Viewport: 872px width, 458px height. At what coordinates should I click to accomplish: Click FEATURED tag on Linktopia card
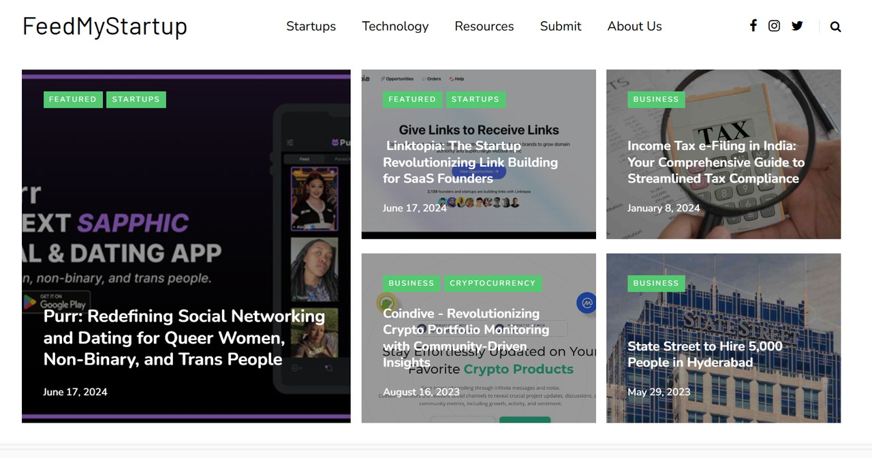pos(412,100)
